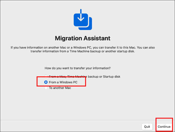This screenshot has height=132, width=175.
Task: Click the word "Assistant" in the heading
Action: click(x=97, y=38)
